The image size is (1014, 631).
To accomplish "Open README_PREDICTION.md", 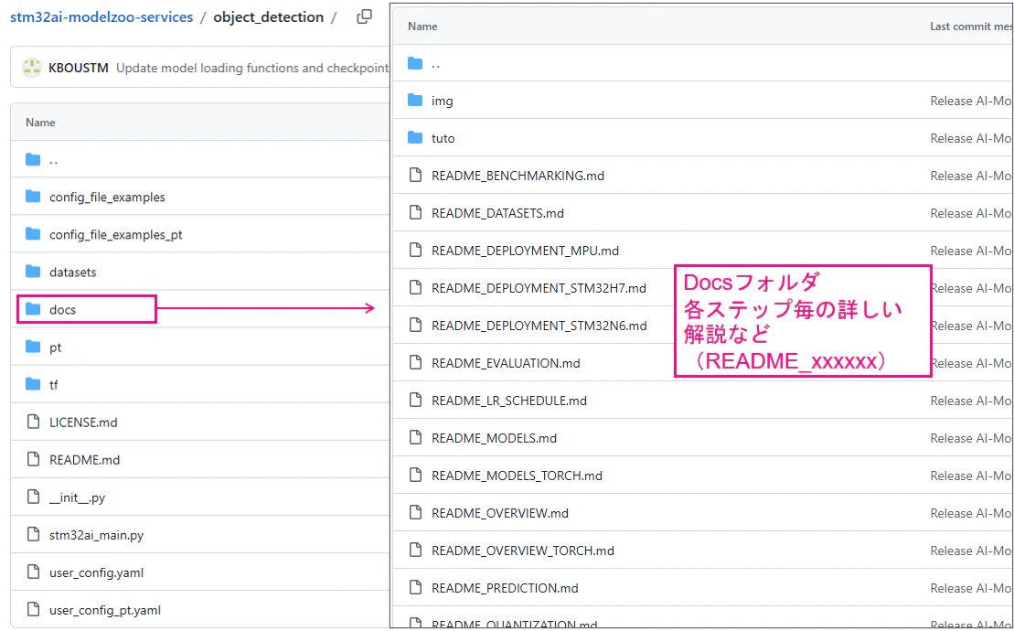I will [505, 588].
